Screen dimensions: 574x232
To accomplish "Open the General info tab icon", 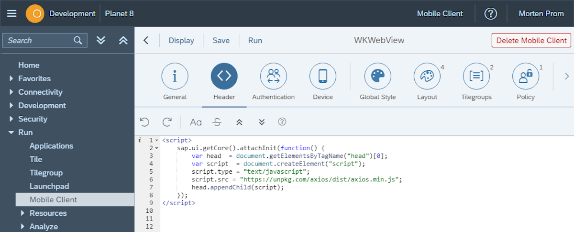I will coord(175,76).
